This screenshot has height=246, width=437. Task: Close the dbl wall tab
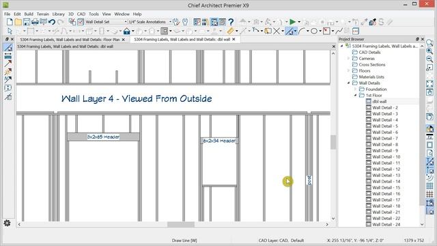coord(234,40)
